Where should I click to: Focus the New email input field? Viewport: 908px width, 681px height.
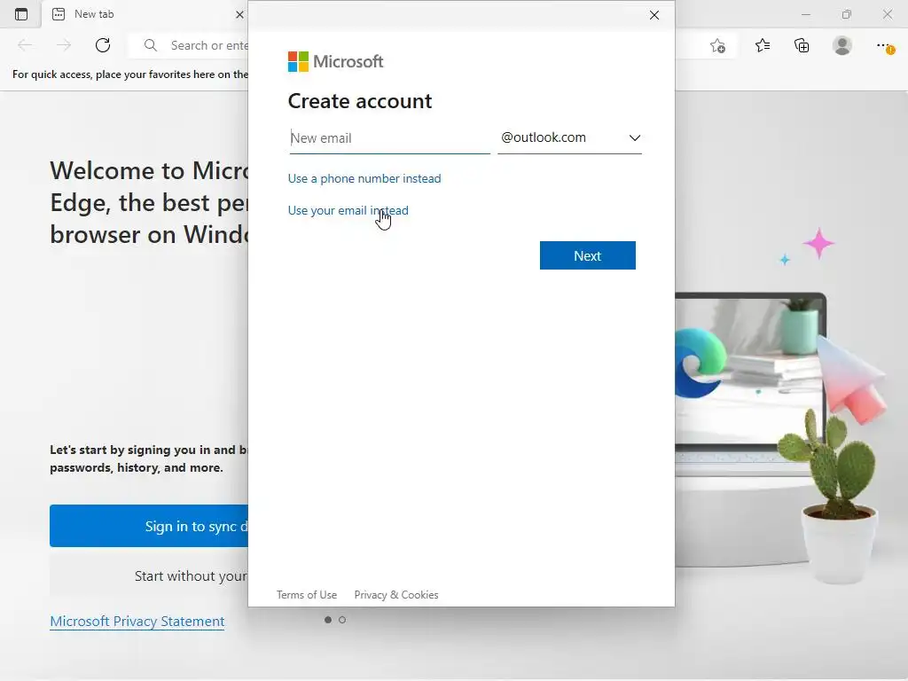tap(390, 138)
